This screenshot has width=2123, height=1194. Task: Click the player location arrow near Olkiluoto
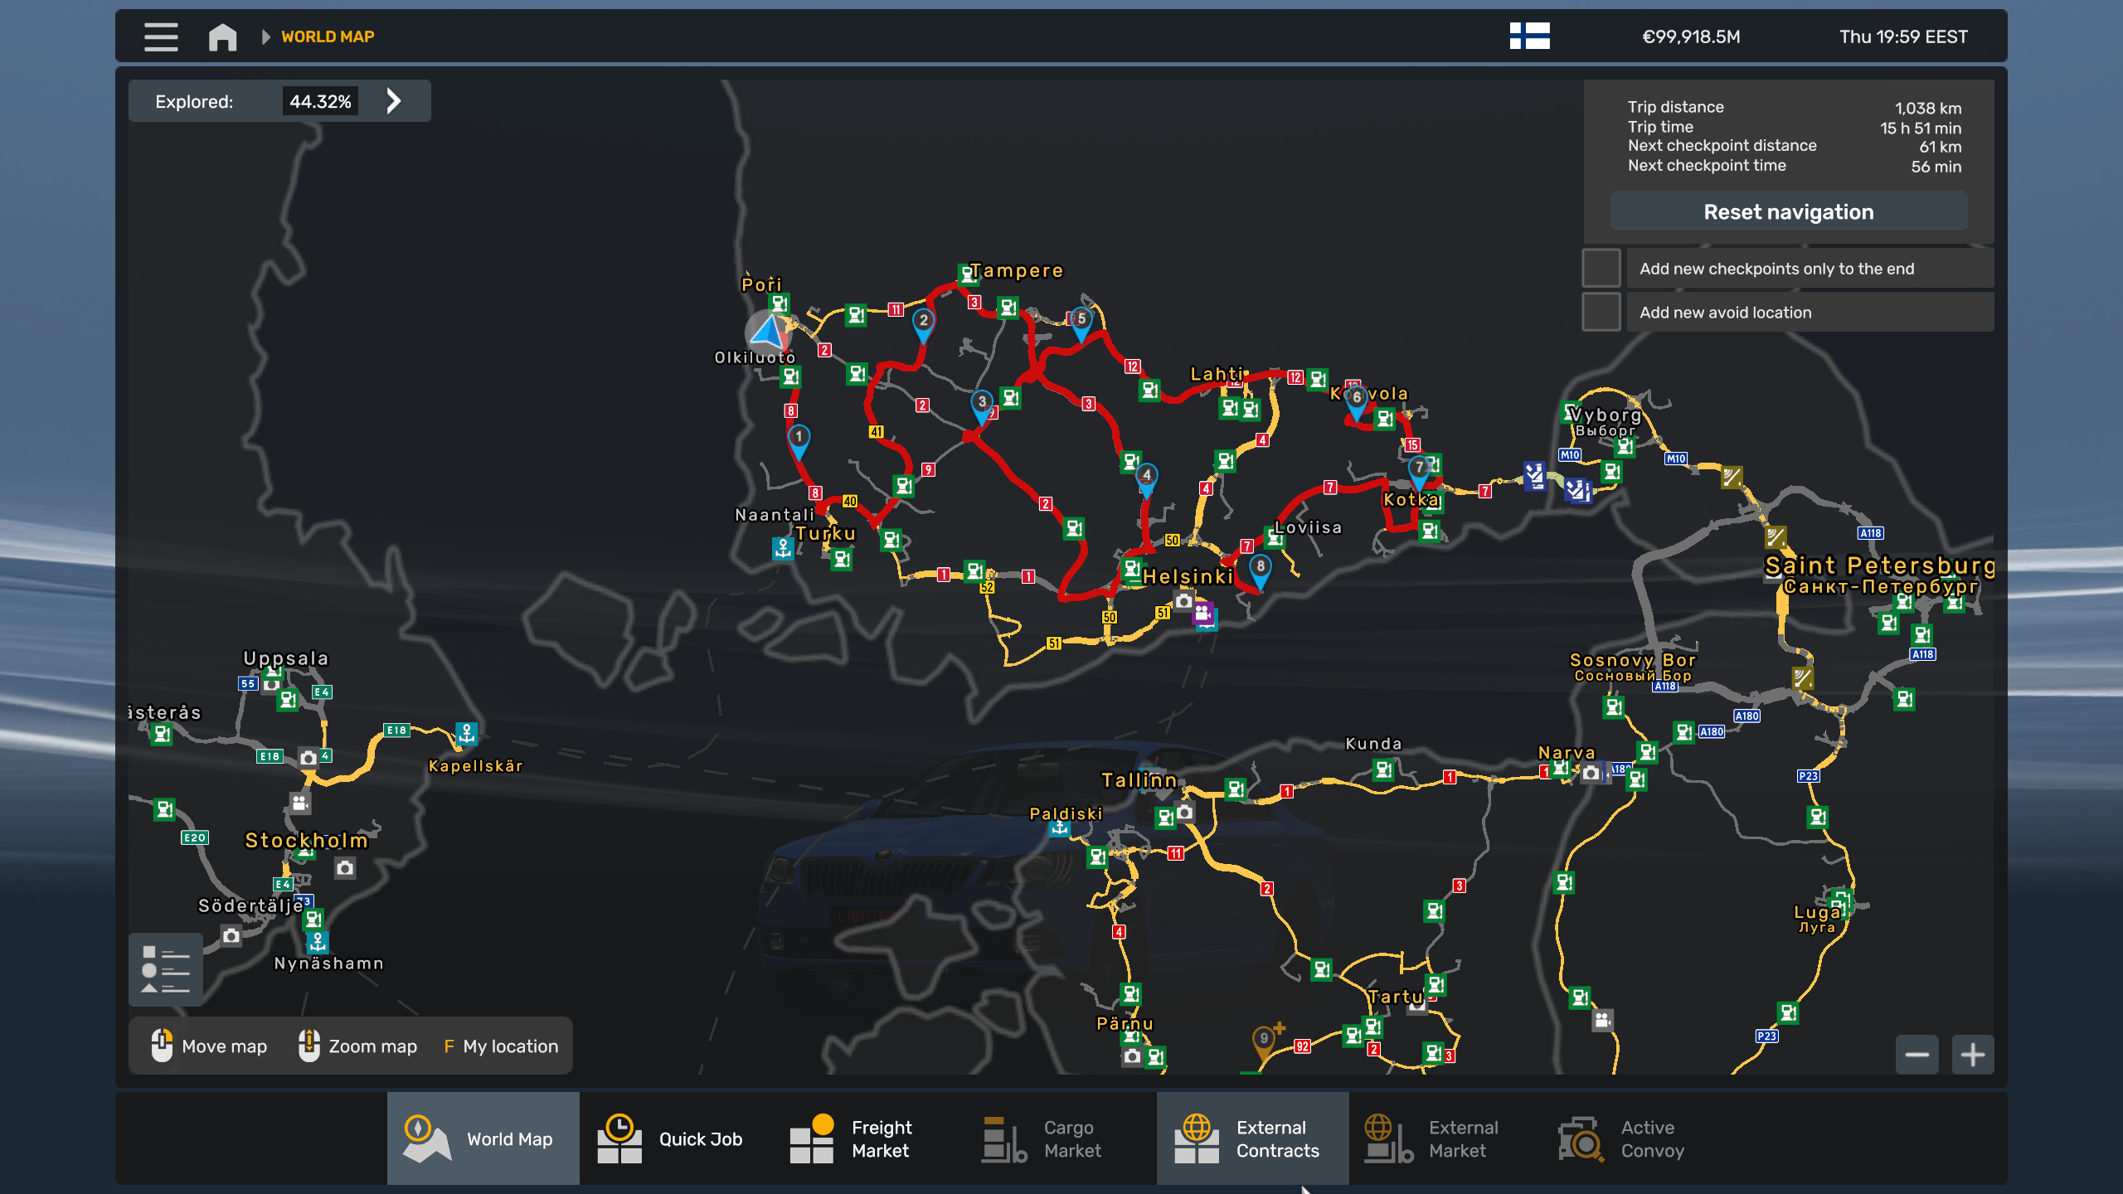coord(768,331)
